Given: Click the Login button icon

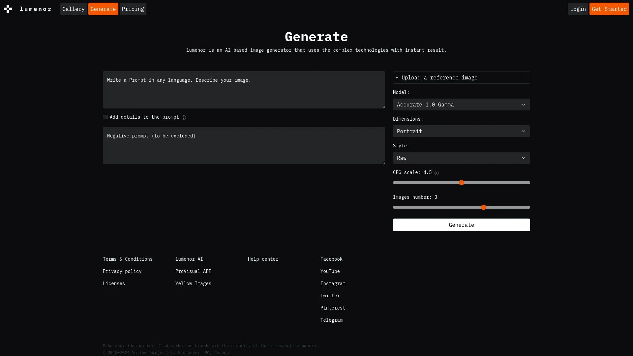Looking at the screenshot, I should click(577, 9).
